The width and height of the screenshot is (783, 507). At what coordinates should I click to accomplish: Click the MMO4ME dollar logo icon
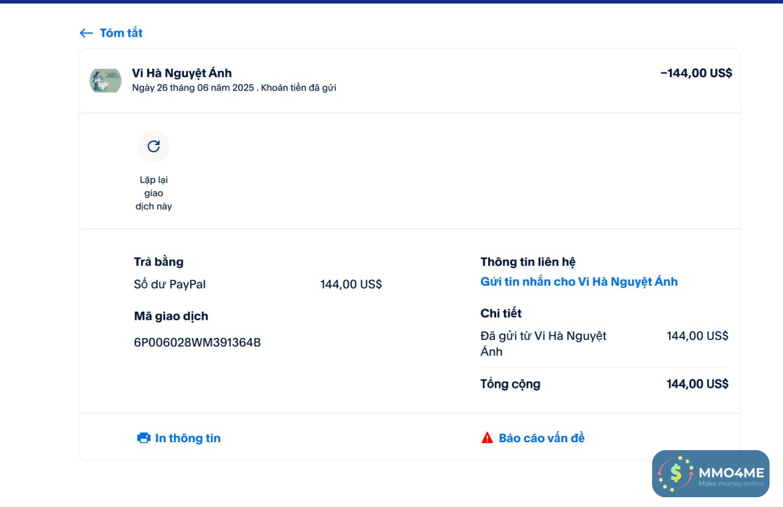(x=675, y=473)
